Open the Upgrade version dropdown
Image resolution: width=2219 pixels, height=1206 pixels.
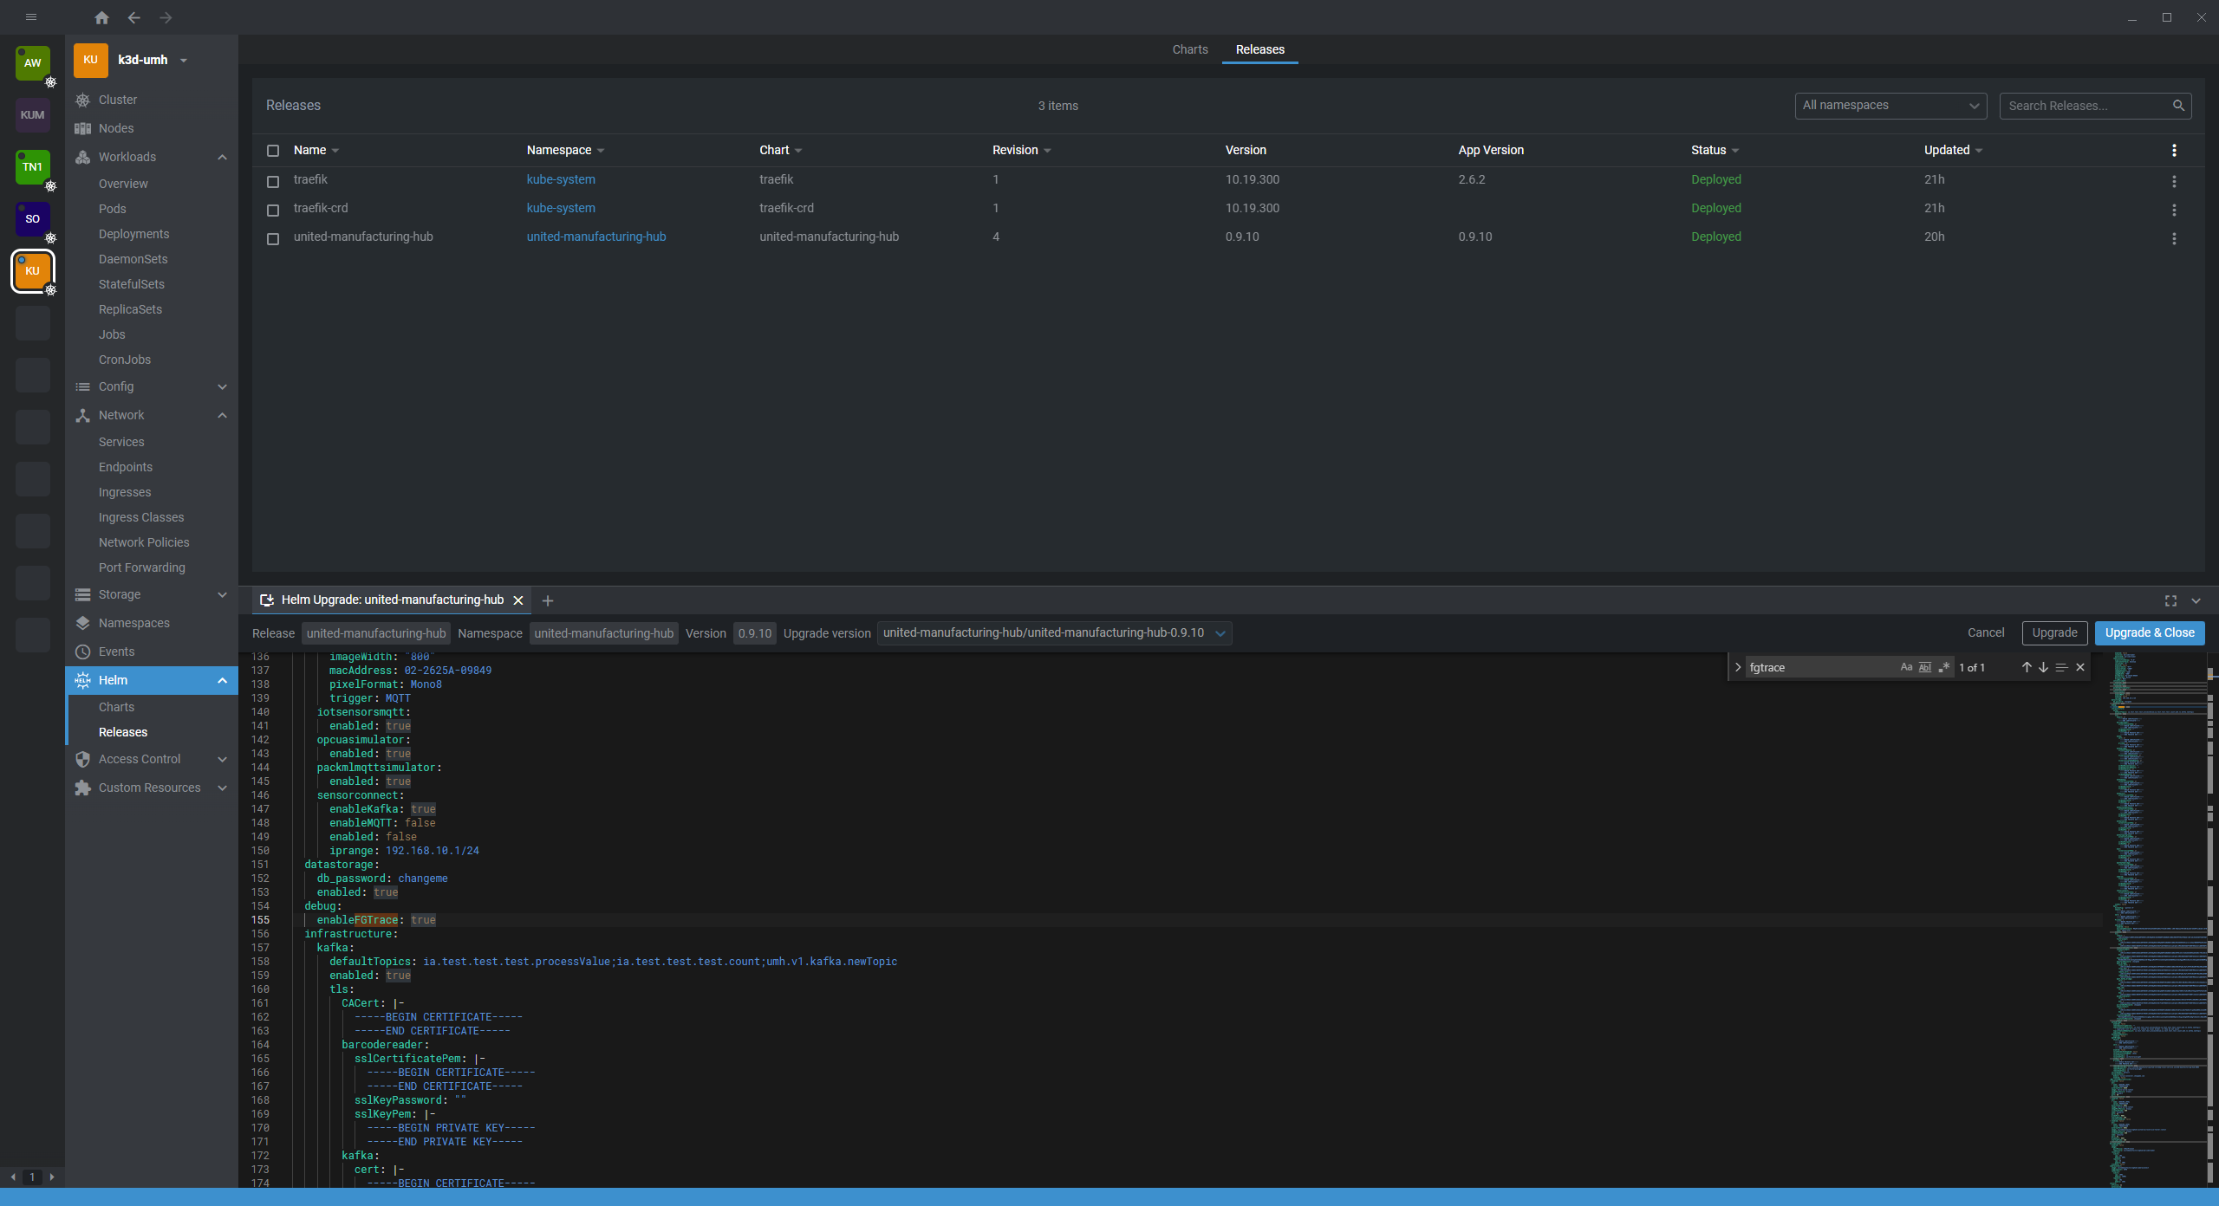1054,633
